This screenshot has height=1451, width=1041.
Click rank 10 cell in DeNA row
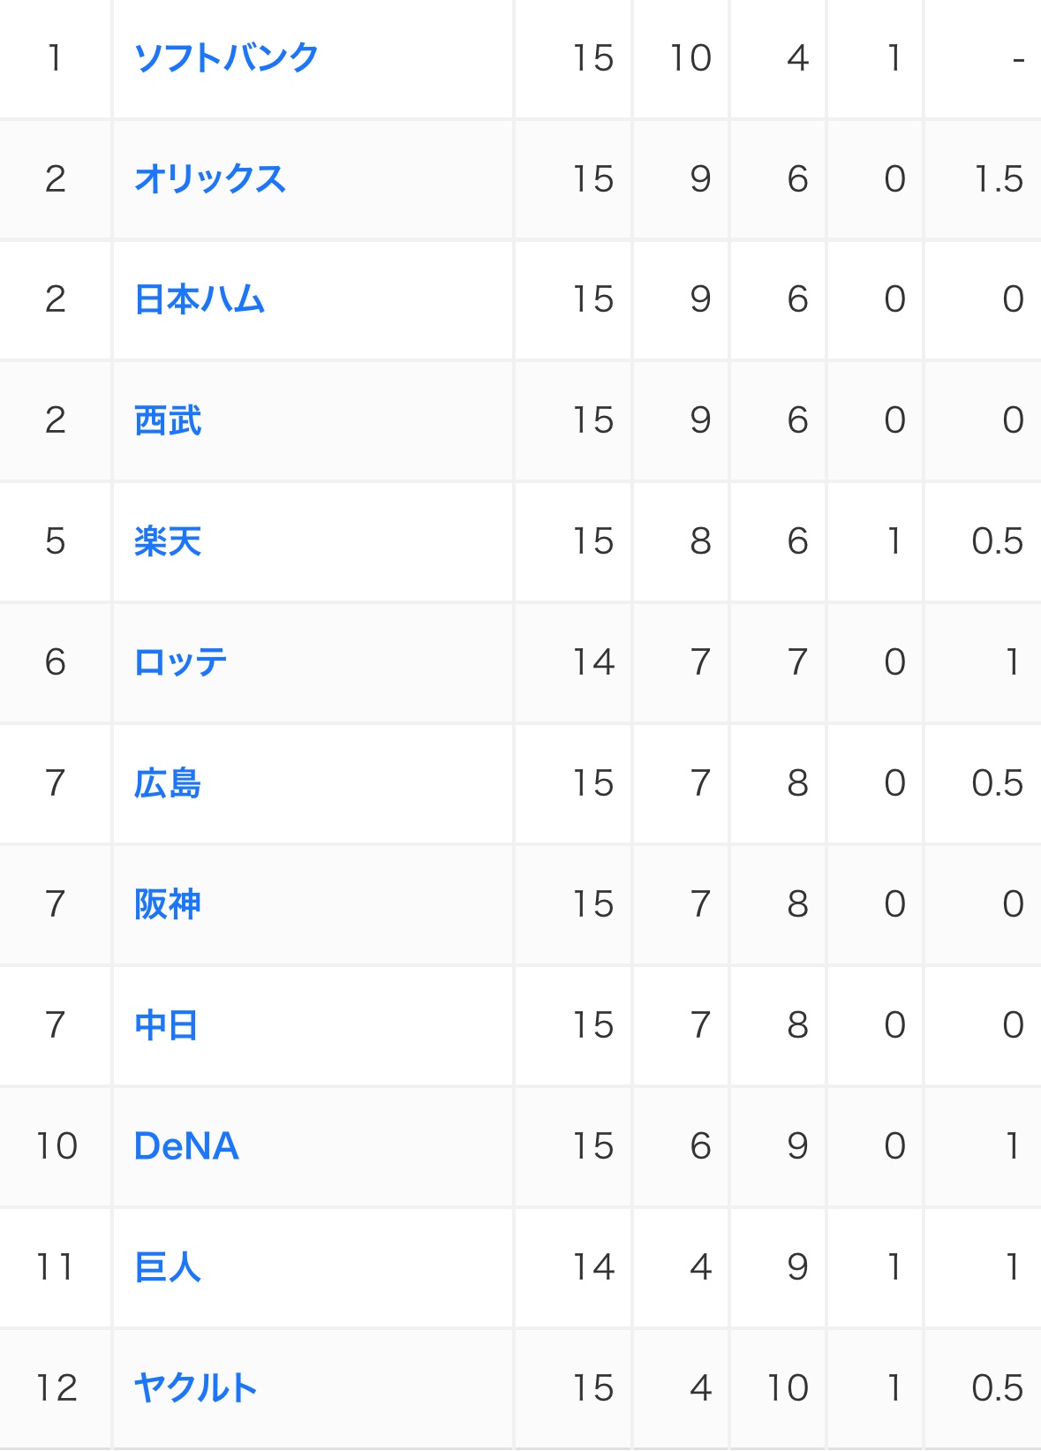click(x=56, y=1146)
